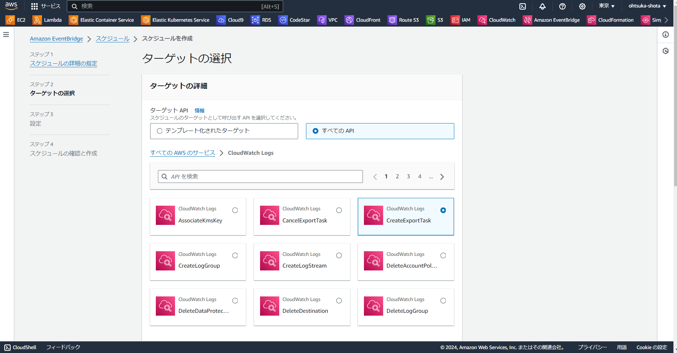Screen dimensions: 677x353
Task: Open the help question mark icon
Action: (562, 6)
